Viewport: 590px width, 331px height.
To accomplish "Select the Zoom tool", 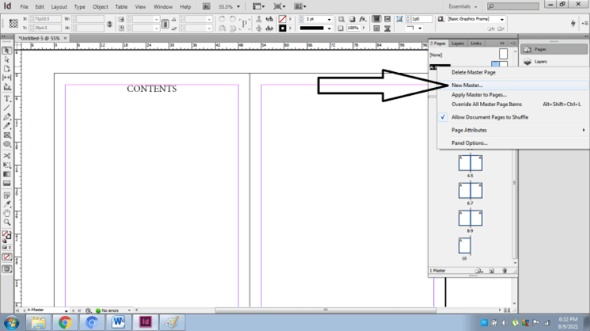I will [x=7, y=223].
